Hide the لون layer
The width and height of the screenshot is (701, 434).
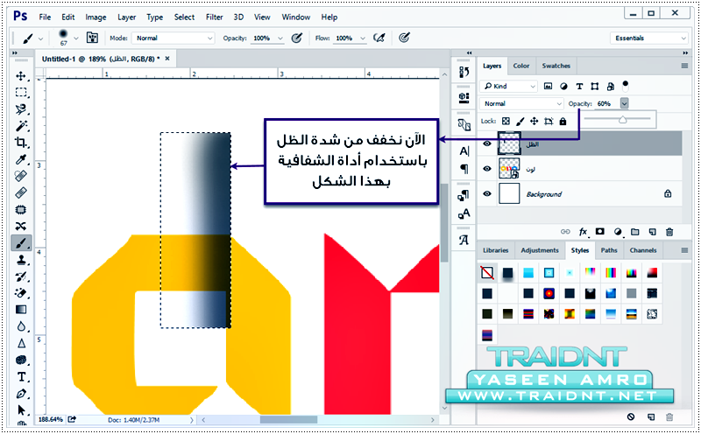[x=487, y=169]
